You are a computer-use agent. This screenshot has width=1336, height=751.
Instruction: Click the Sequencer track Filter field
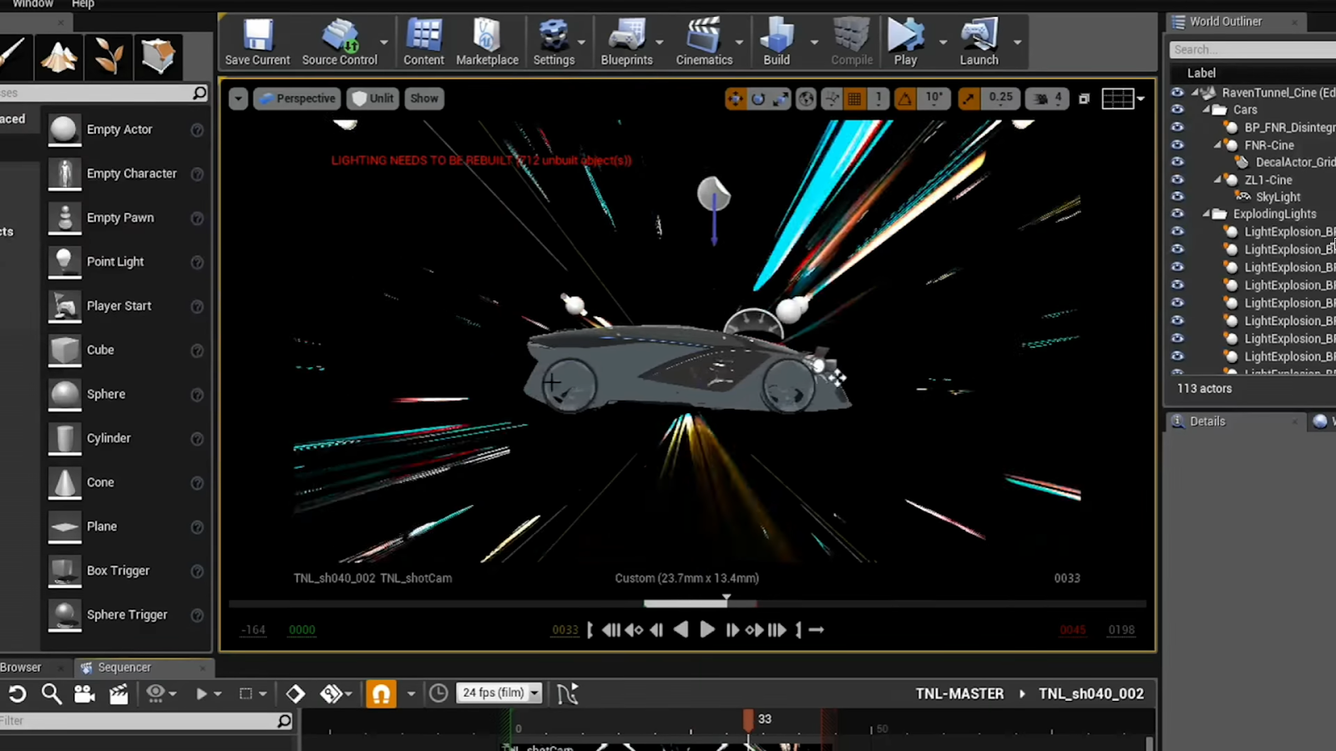pos(146,721)
